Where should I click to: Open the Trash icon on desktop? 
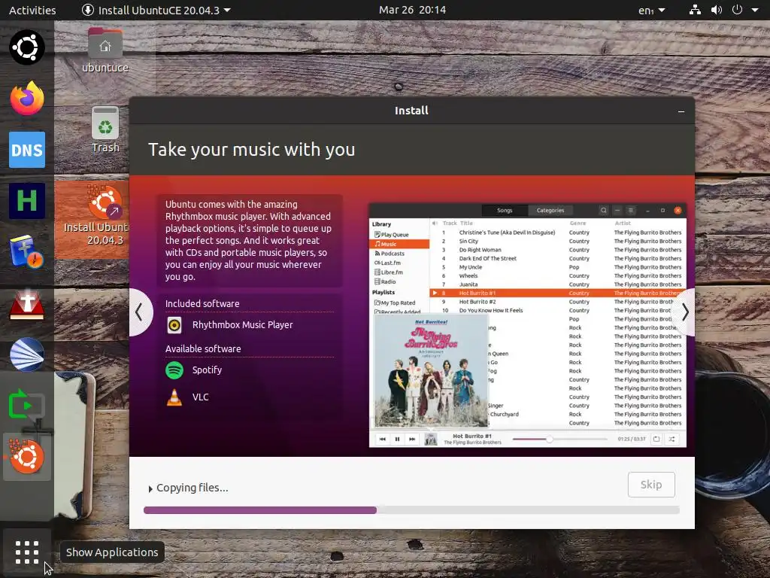[105, 129]
